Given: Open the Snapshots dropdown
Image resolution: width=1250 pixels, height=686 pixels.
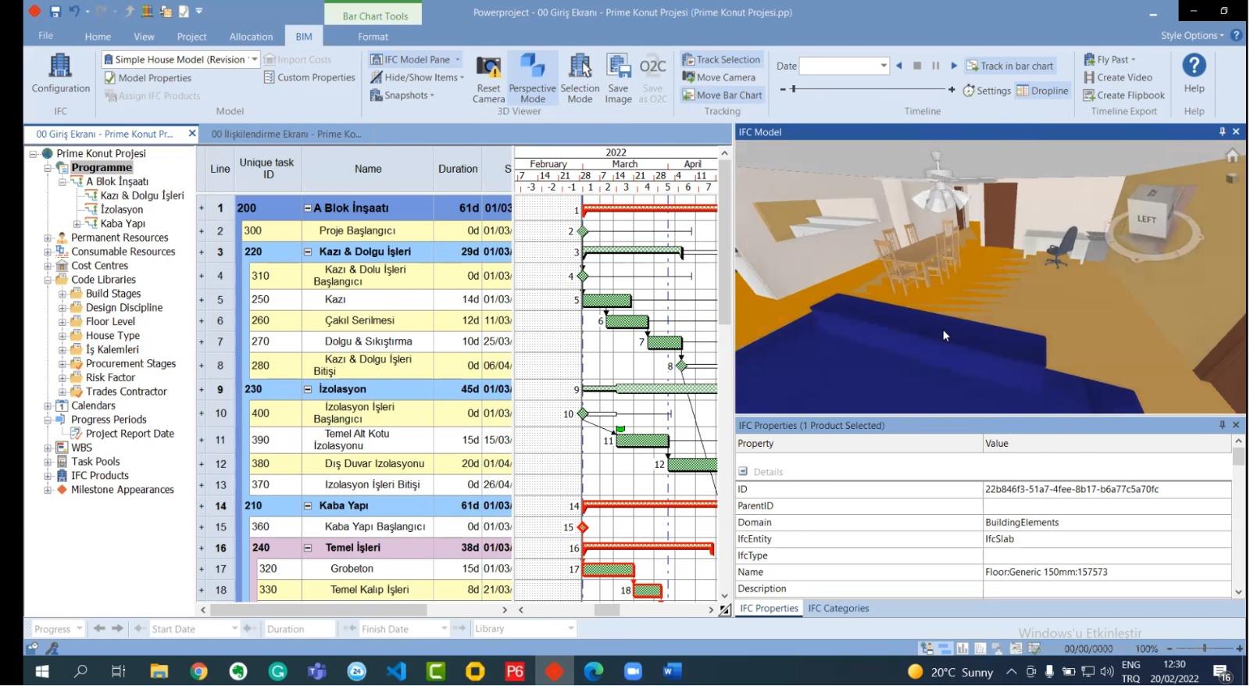Looking at the screenshot, I should pos(432,95).
